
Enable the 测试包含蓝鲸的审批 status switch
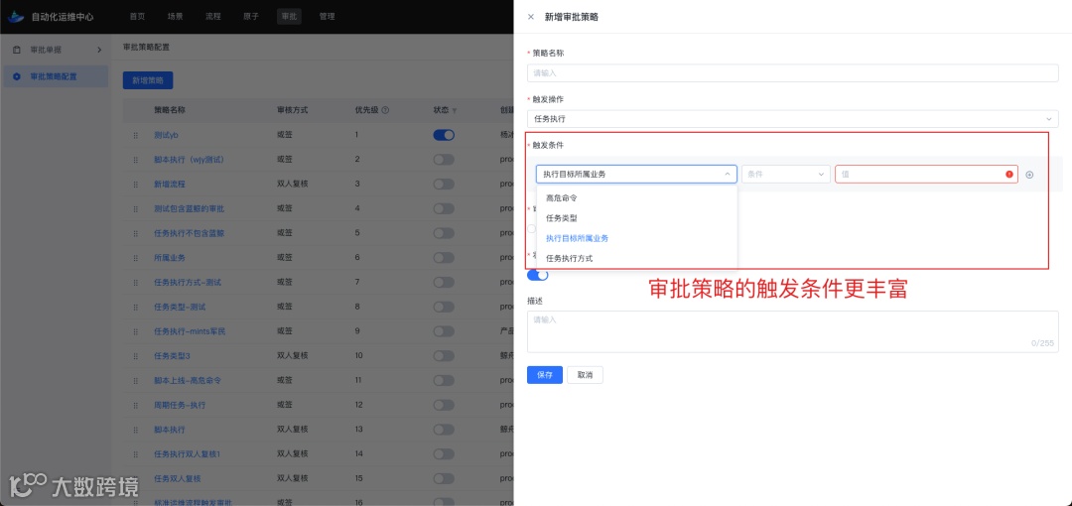pyautogui.click(x=444, y=208)
